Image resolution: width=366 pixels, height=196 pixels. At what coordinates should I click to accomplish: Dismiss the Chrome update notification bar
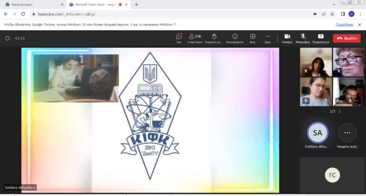pyautogui.click(x=360, y=25)
